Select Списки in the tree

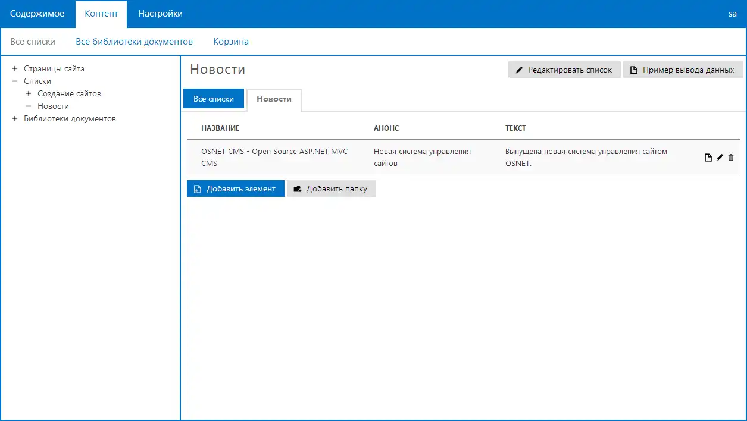tap(37, 81)
